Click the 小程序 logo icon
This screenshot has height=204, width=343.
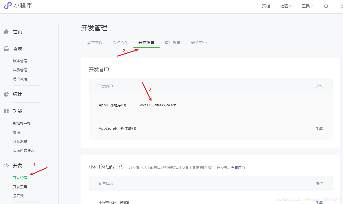click(x=8, y=6)
